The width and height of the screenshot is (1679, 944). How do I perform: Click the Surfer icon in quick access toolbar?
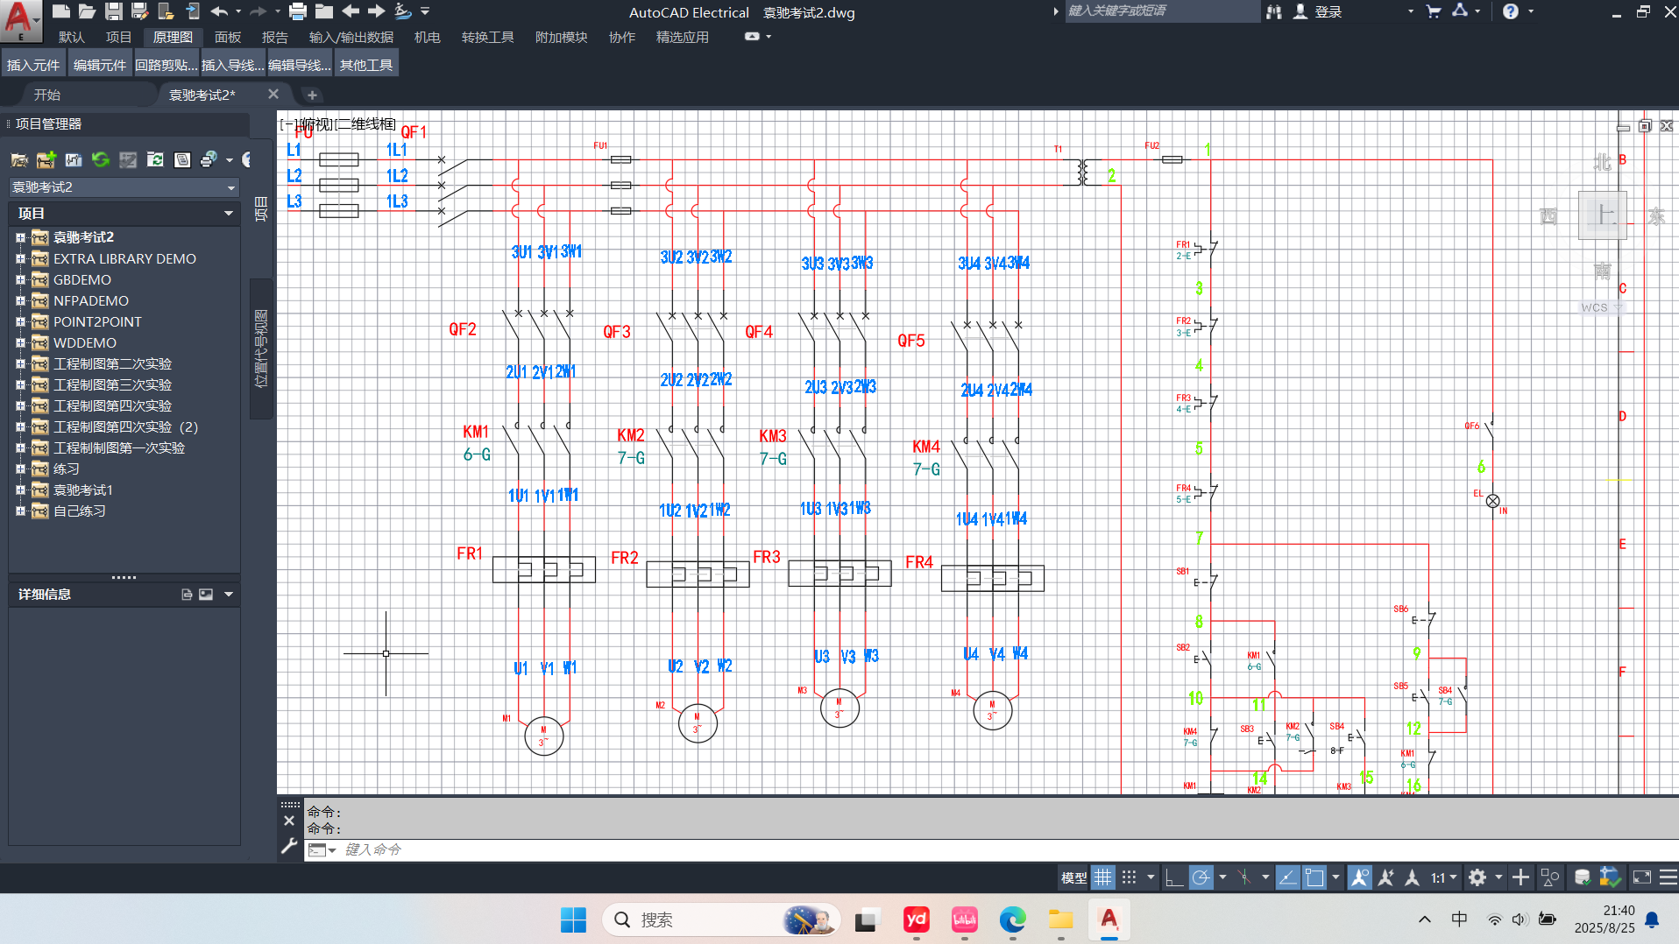coord(403,11)
